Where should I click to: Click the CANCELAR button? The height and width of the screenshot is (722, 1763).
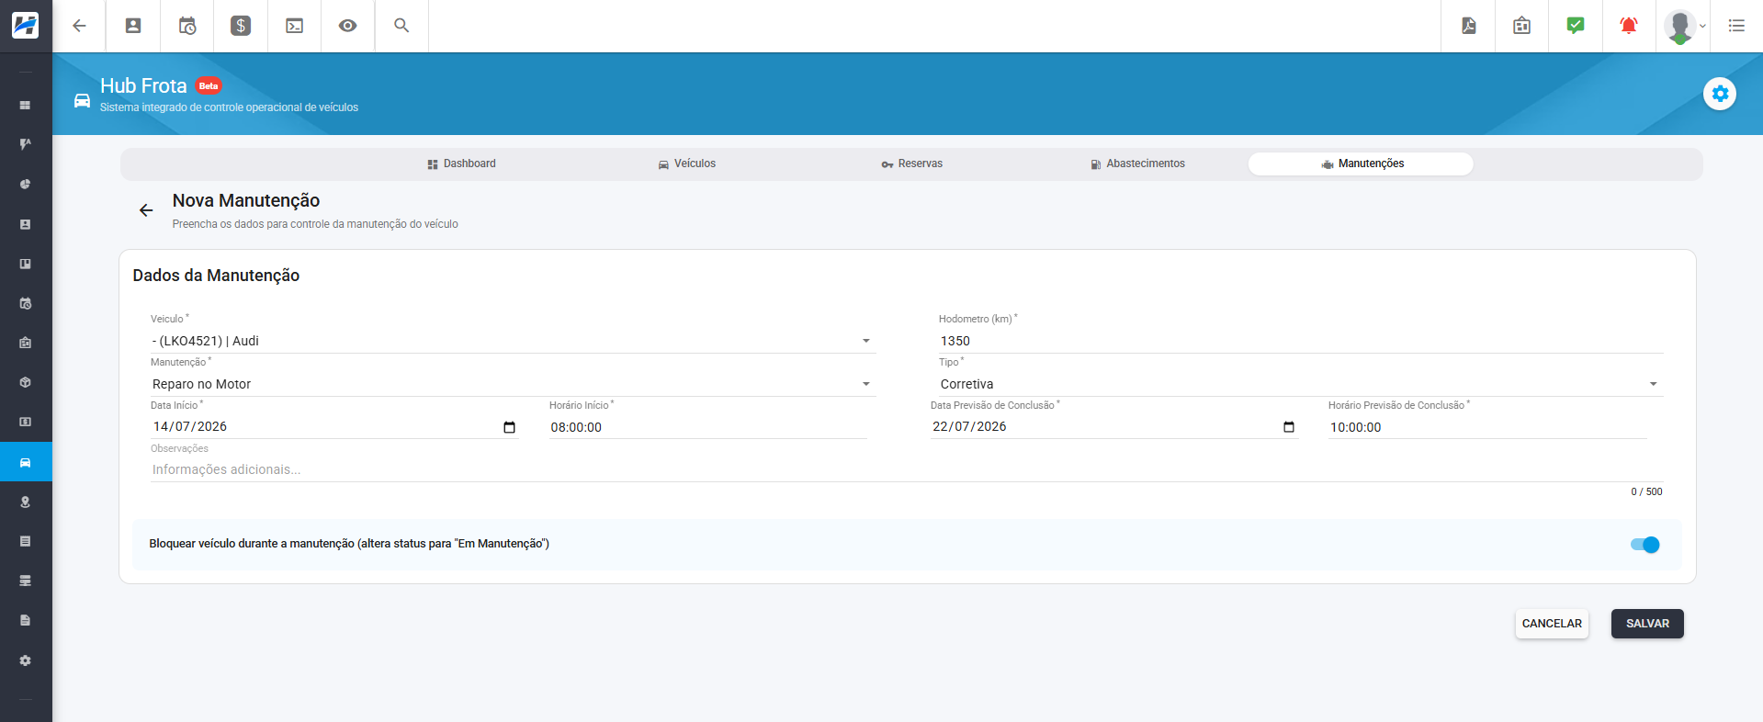[1552, 624]
